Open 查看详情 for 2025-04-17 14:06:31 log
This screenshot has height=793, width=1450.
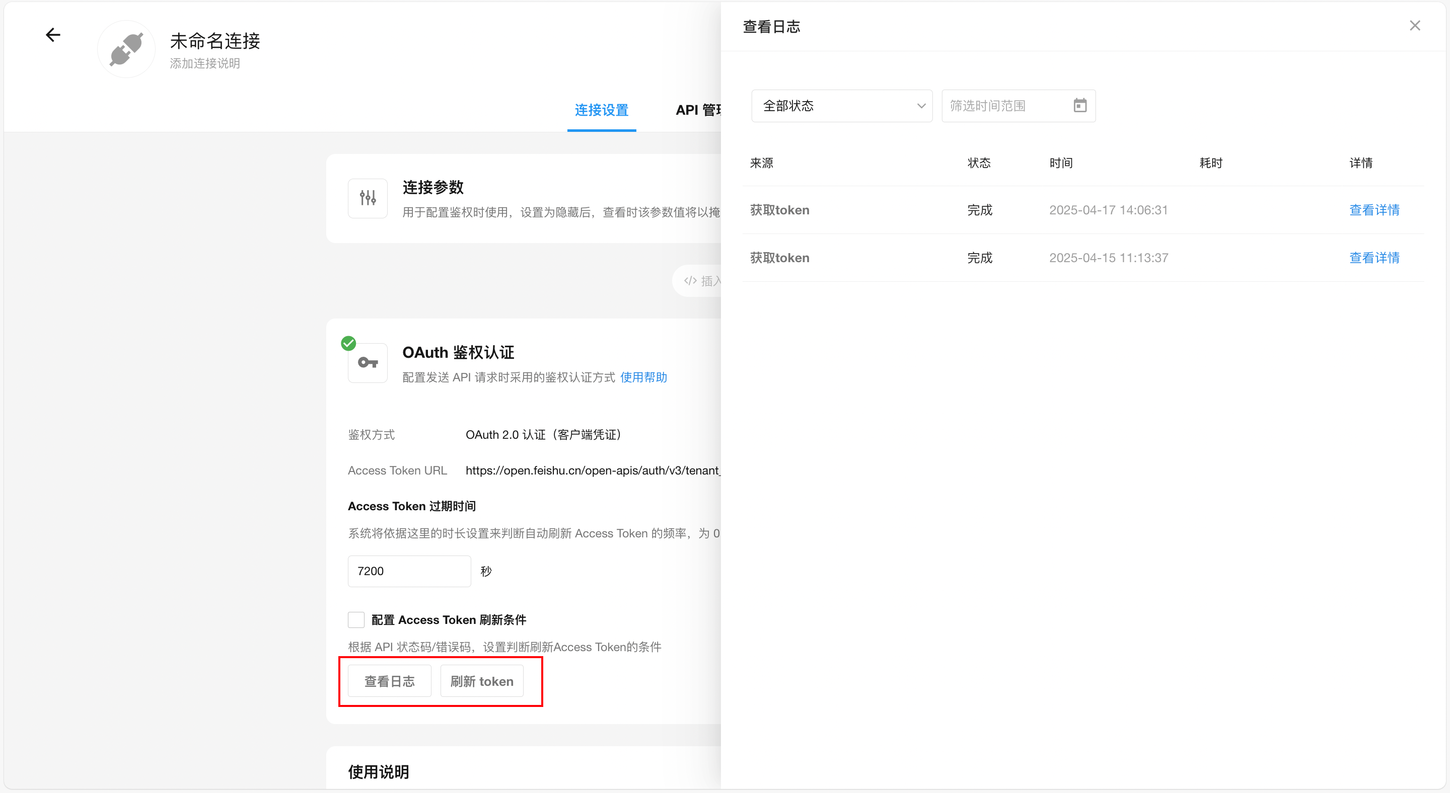coord(1374,210)
